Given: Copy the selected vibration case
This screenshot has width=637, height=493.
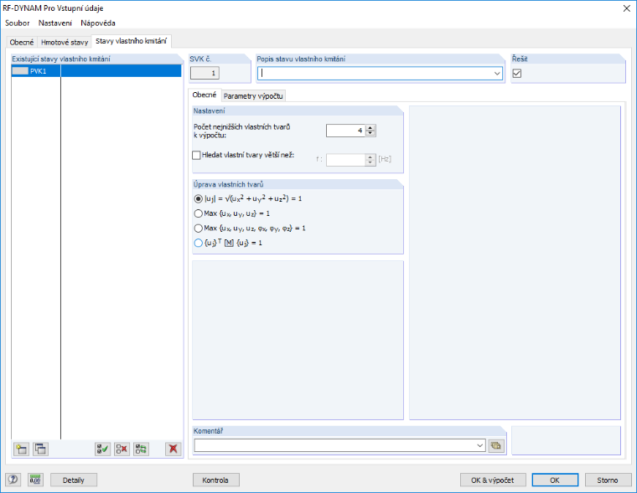Looking at the screenshot, I should coord(40,449).
